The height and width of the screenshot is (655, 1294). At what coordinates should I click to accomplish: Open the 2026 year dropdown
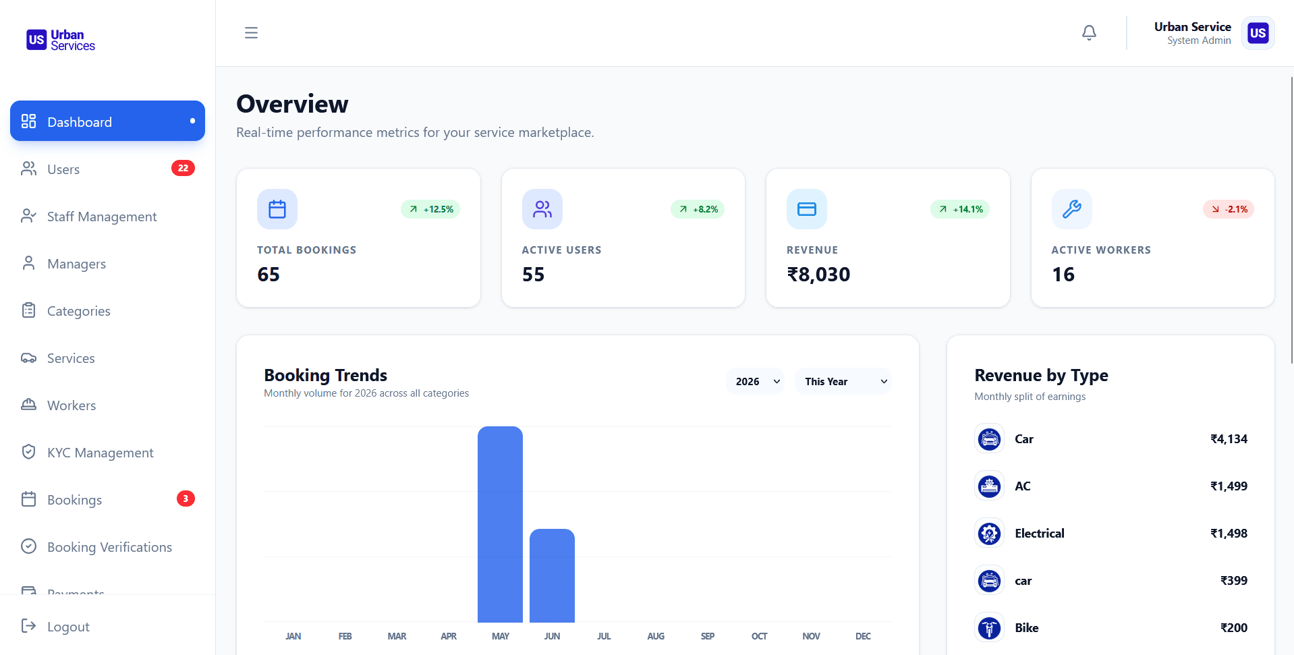coord(755,381)
